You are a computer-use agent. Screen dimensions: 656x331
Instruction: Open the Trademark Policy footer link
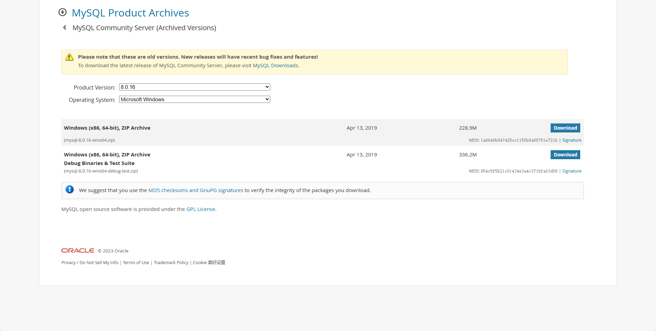click(x=171, y=263)
